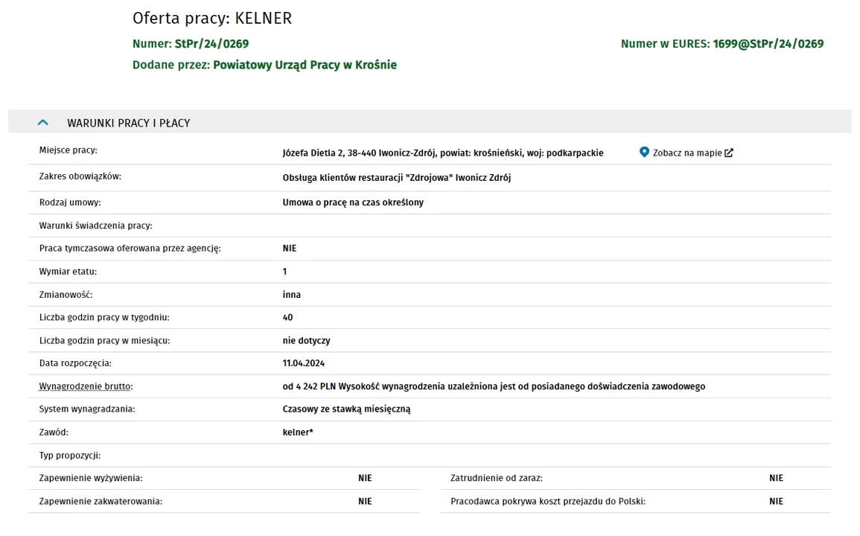Click the kelner* occupation value
860x536 pixels.
coord(298,433)
